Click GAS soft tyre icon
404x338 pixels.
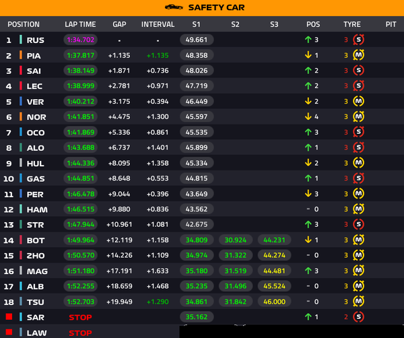pos(358,178)
